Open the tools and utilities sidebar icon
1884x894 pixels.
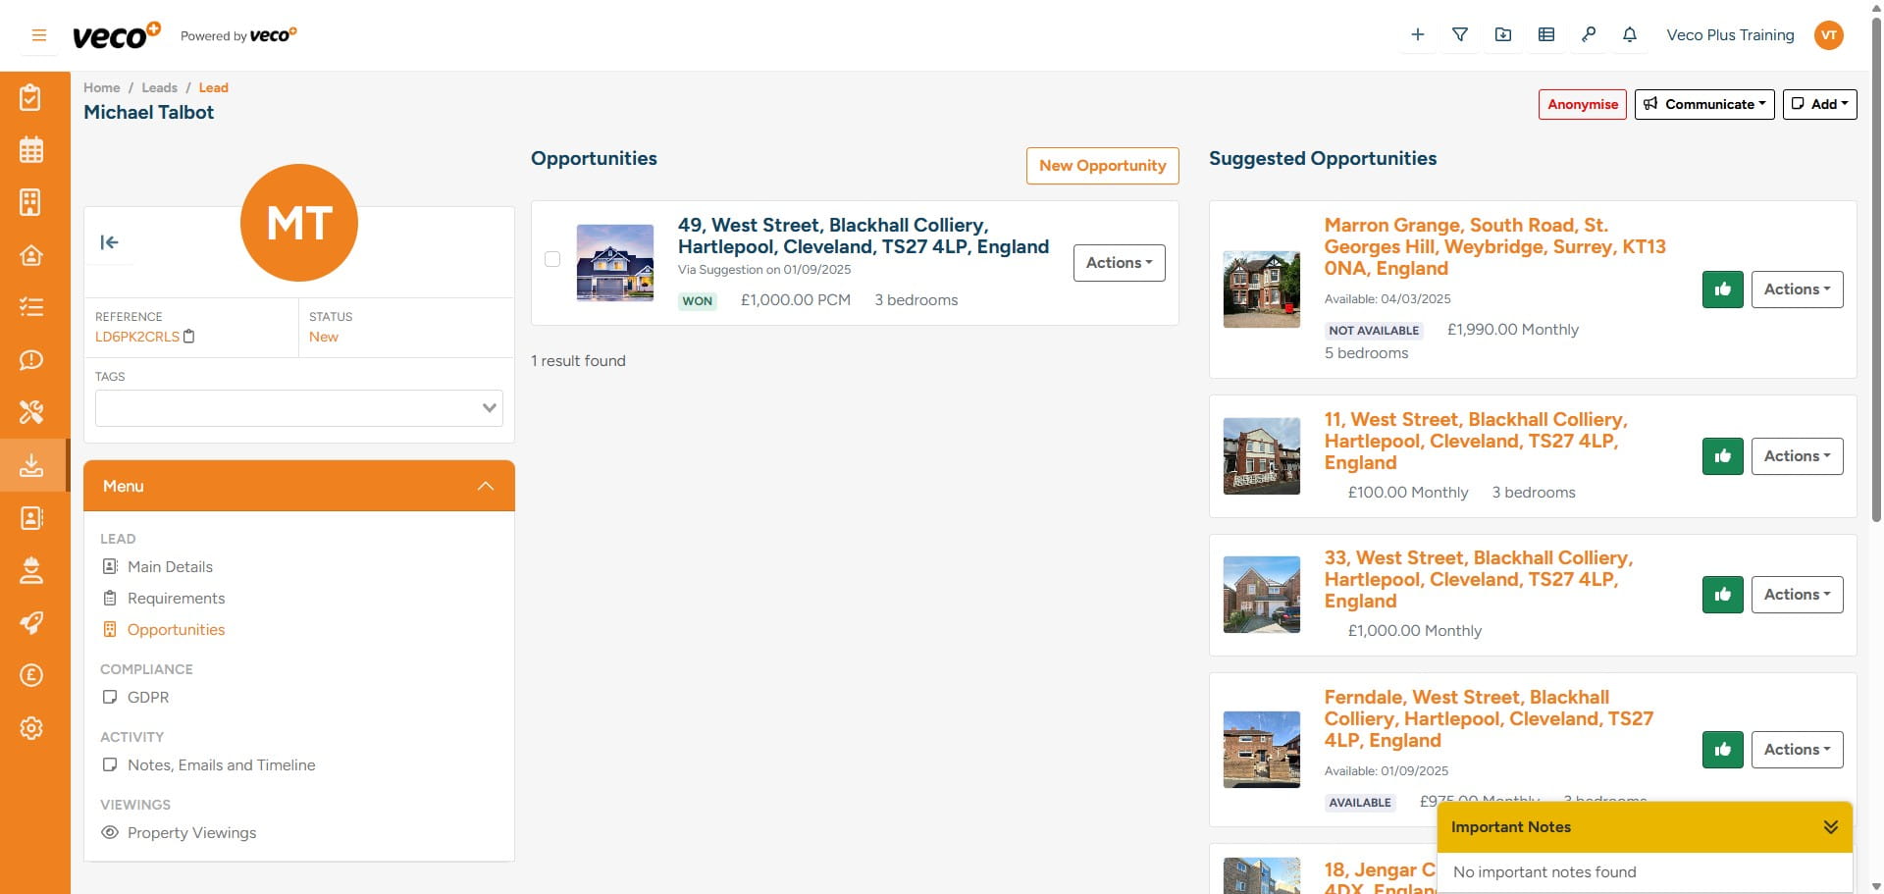(31, 412)
